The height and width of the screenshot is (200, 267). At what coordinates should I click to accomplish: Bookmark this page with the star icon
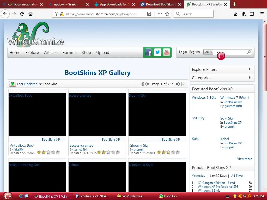click(x=167, y=14)
